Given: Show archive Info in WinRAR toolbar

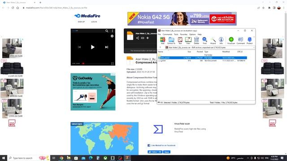Looking at the screenshot, I should click(x=221, y=41).
